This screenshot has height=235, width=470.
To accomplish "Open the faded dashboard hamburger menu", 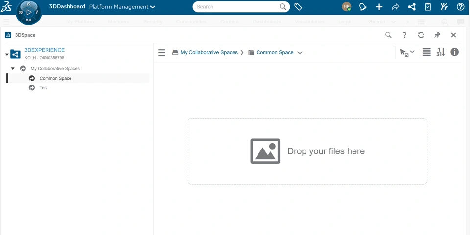I will [6, 22].
